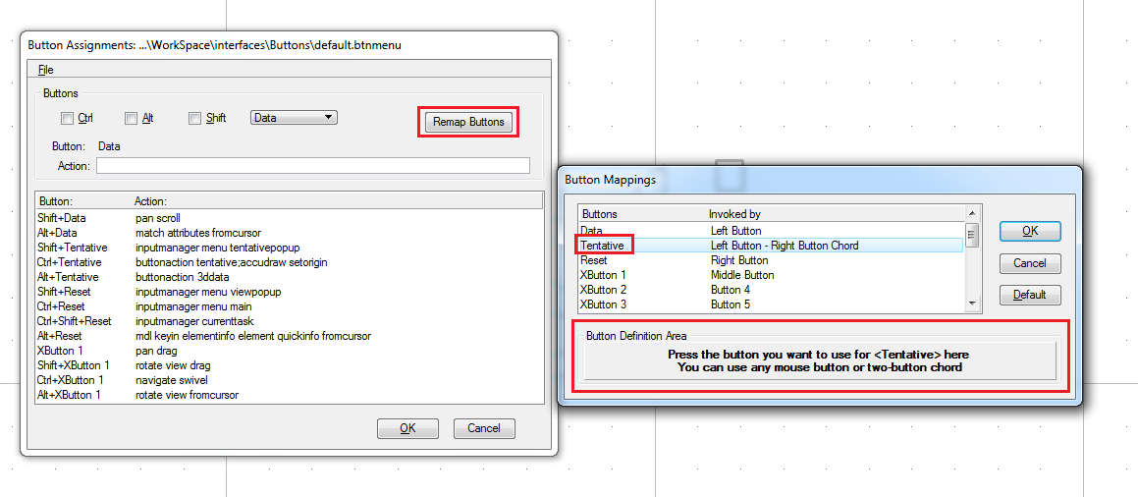
Task: Select the Ctrl+XButton 1 navigate swivel row
Action: [x=289, y=380]
